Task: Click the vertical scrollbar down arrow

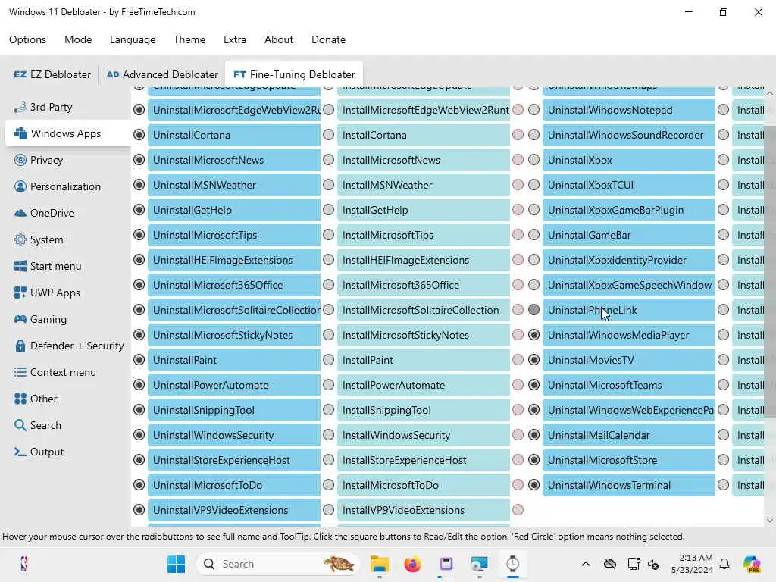Action: [x=770, y=520]
